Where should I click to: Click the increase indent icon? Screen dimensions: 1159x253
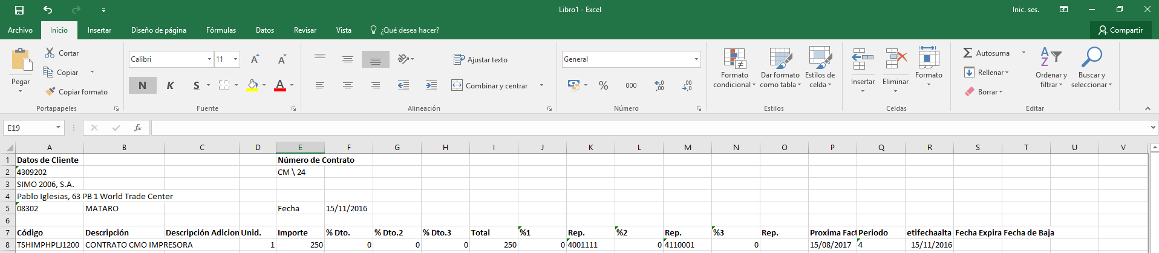click(431, 85)
